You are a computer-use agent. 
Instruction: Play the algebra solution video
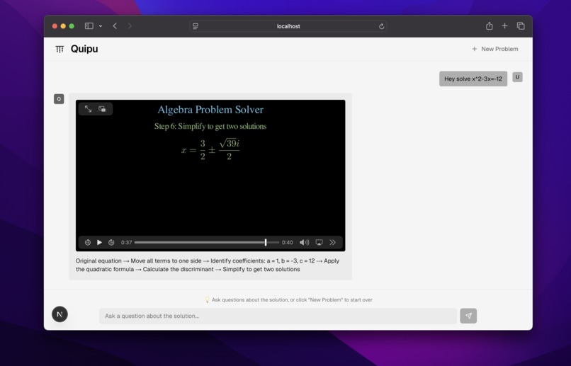pyautogui.click(x=99, y=242)
